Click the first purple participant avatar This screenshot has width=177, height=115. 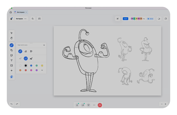click(132, 19)
